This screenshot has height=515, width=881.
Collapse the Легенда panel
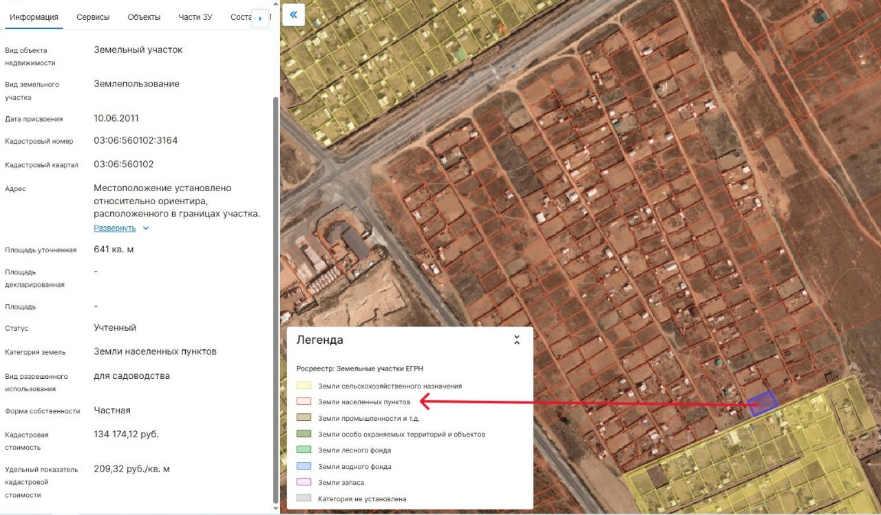click(x=516, y=340)
